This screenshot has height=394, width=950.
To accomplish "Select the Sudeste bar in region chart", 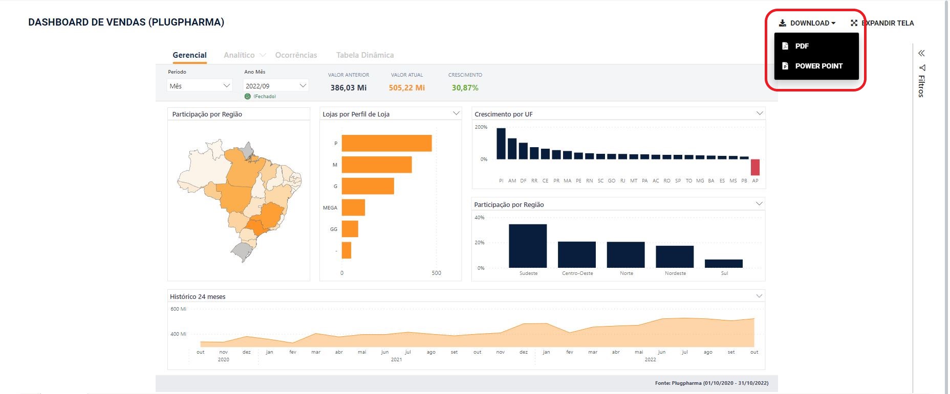I will point(528,246).
